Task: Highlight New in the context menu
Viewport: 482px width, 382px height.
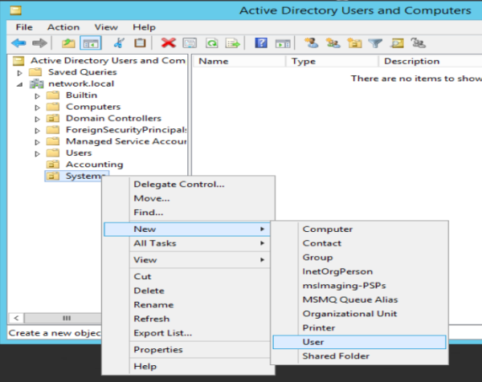Action: [187, 229]
